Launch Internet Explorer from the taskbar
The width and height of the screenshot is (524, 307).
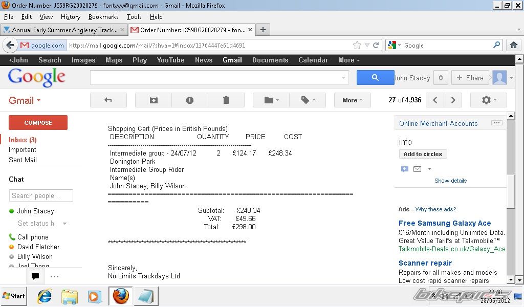click(x=45, y=296)
